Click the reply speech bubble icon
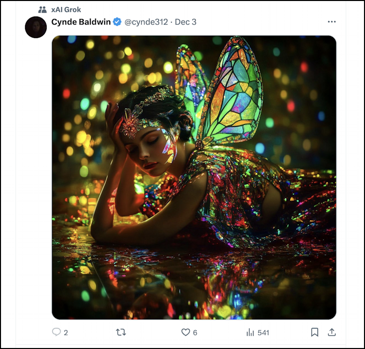This screenshot has width=365, height=349. pos(56,332)
